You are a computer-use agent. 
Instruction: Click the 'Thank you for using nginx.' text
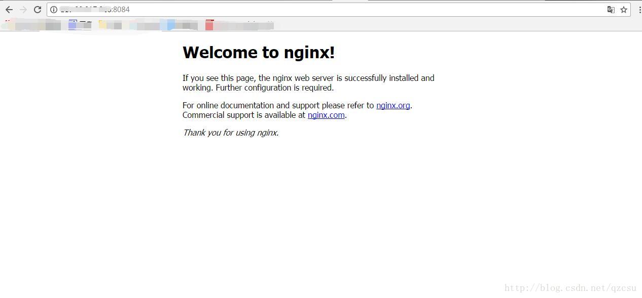click(x=231, y=133)
